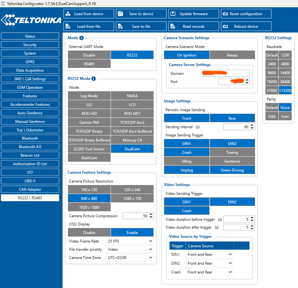Image resolution: width=298 pixels, height=288 pixels.
Task: Click the Update firmware button
Action: 194,14
